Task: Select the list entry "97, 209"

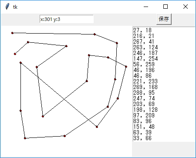Action: tap(144, 115)
